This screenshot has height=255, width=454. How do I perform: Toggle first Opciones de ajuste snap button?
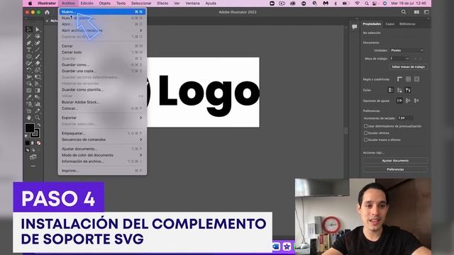pyautogui.click(x=399, y=101)
